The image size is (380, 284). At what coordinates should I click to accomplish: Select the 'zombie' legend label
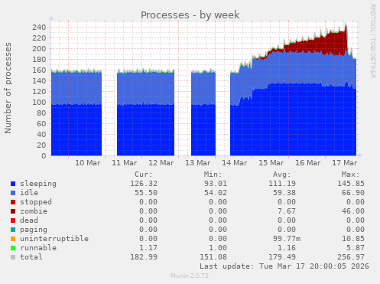tap(34, 211)
